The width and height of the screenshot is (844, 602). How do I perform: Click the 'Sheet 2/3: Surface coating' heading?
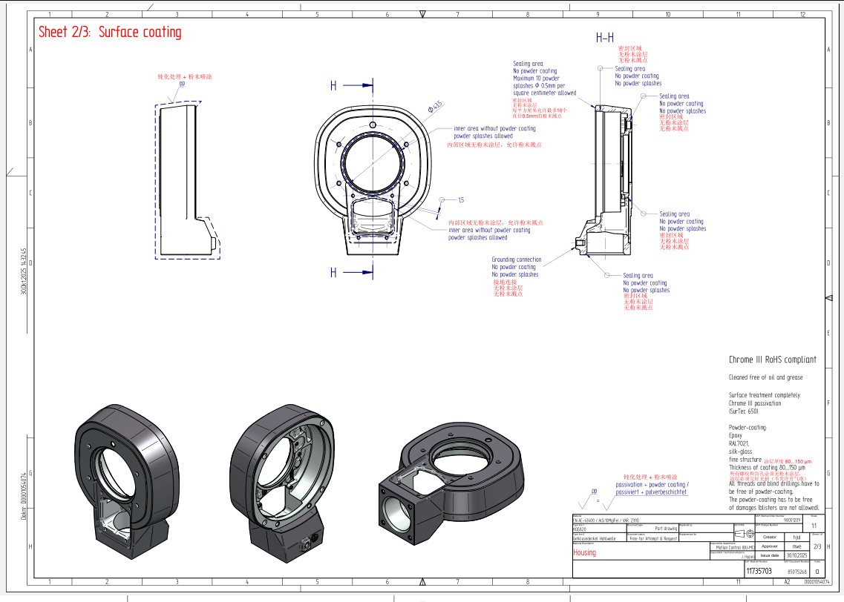(110, 32)
